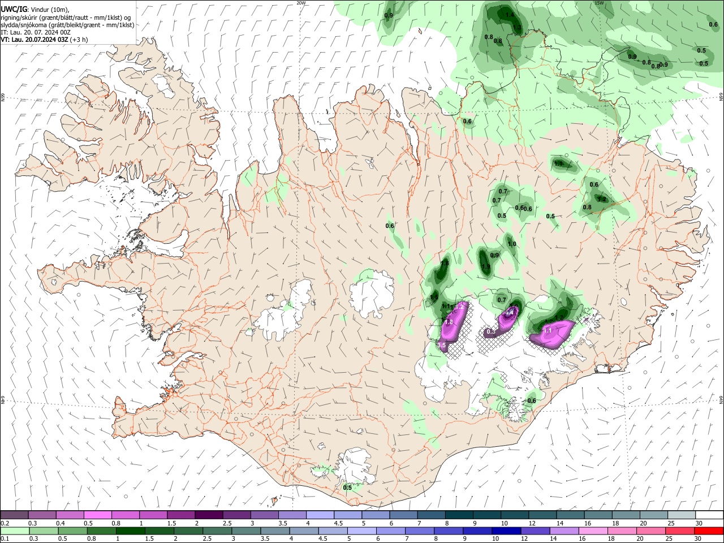Click the darkest purple swatch starting at 2 in snow legend
The image size is (724, 543).
tap(208, 515)
